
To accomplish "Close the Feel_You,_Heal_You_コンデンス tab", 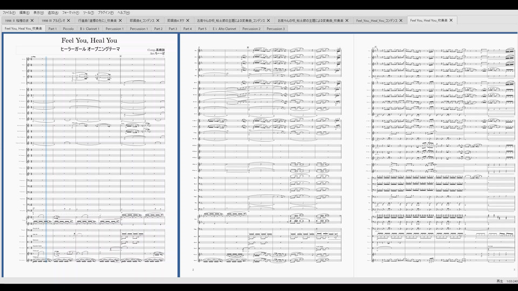I will [401, 20].
